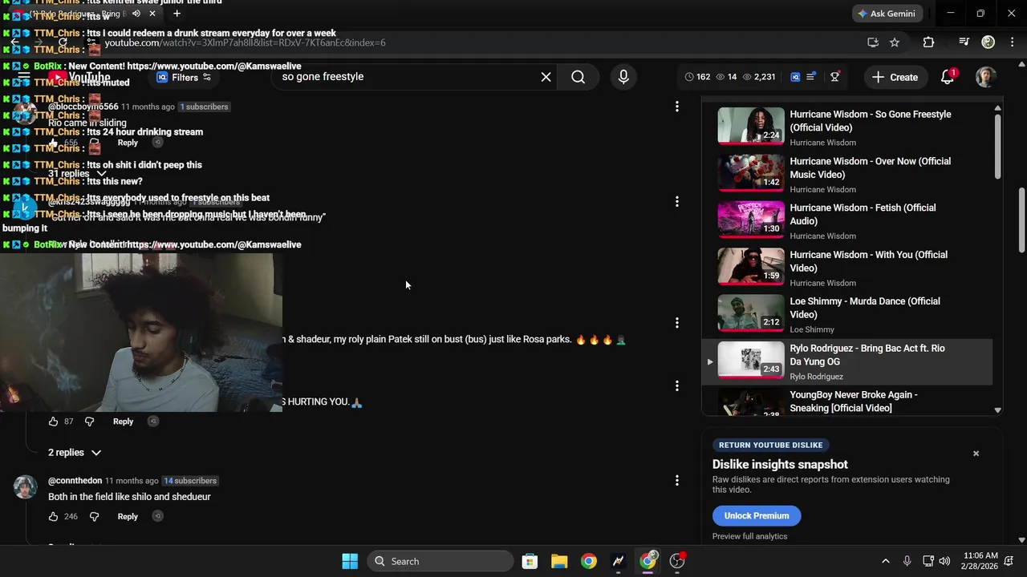Expand the 2 replies thread

click(75, 453)
